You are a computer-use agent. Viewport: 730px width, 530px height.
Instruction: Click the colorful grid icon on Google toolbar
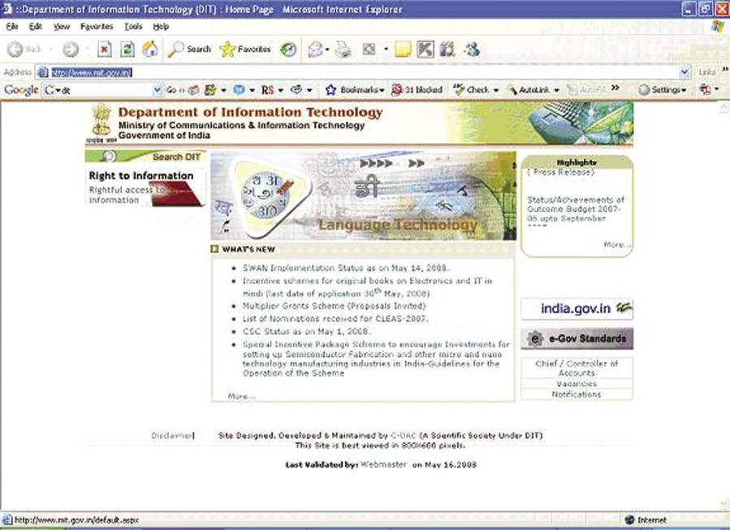coord(210,90)
